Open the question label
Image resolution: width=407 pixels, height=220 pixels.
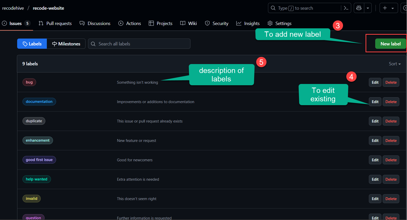tap(34, 217)
